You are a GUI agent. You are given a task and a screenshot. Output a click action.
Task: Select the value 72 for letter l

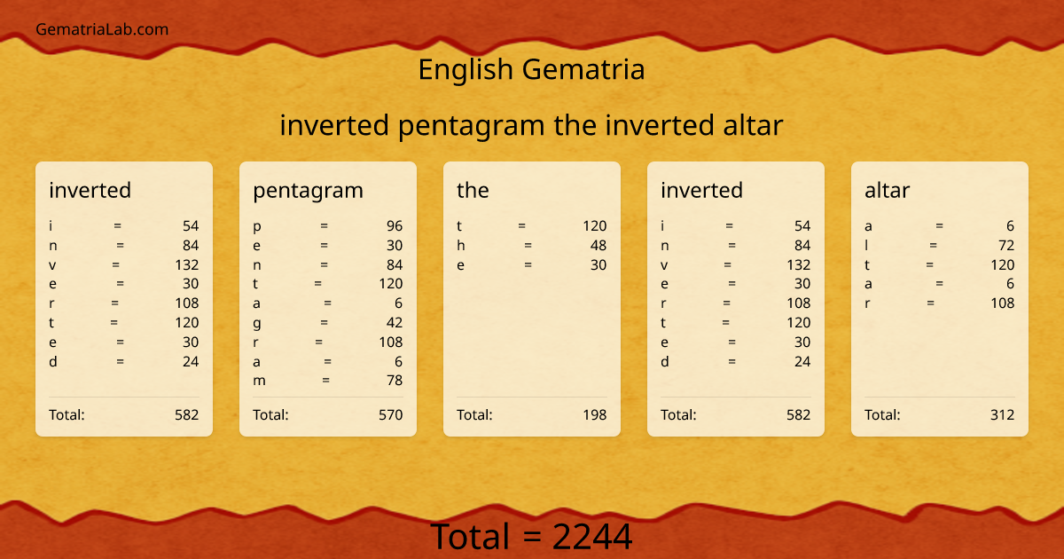(1006, 246)
